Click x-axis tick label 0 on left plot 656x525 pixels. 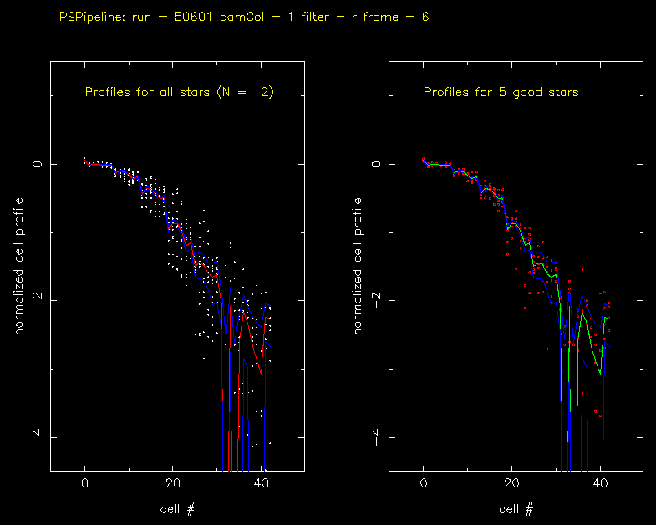[85, 484]
